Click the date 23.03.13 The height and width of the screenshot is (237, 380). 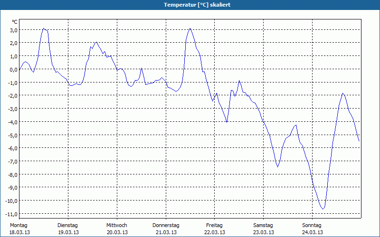coord(264,232)
